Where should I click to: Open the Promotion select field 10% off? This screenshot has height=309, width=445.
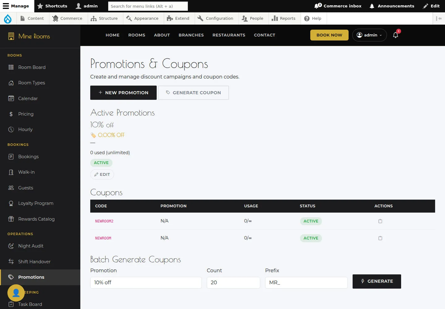tap(146, 282)
